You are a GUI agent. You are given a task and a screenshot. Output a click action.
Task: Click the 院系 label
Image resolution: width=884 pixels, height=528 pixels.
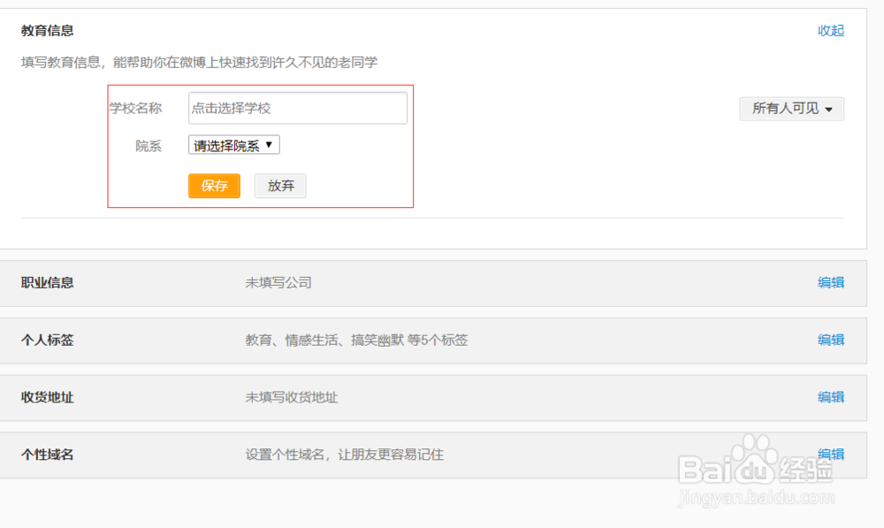click(x=149, y=146)
